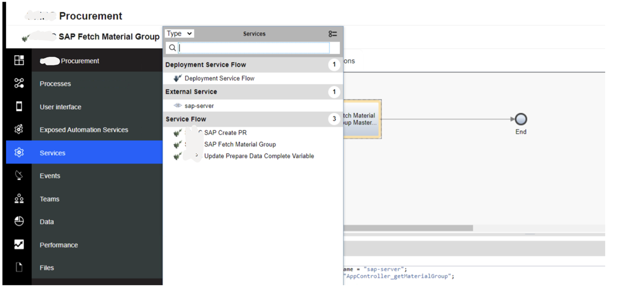Click the Data pie chart icon
Screen dimensions: 619x295
click(x=19, y=221)
